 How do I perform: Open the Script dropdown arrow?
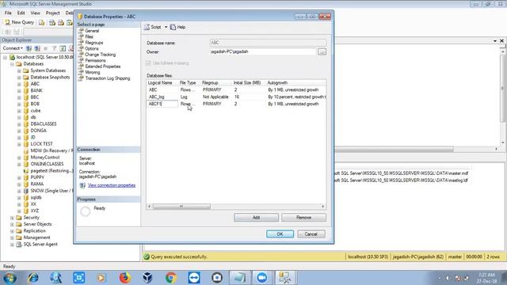166,27
